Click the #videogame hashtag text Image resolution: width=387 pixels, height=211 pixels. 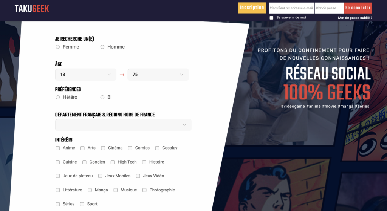(x=293, y=107)
